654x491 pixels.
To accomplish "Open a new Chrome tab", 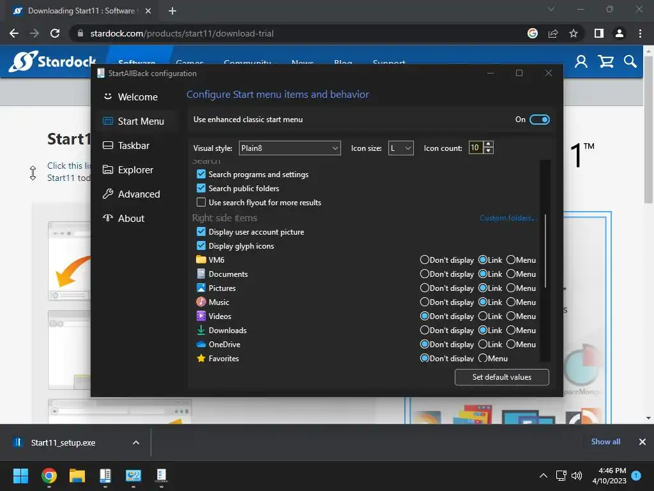I will tap(172, 11).
